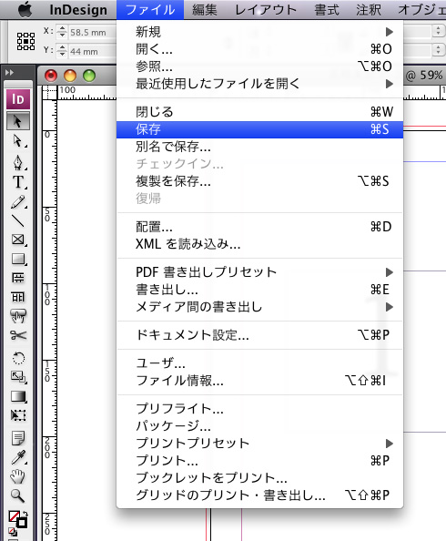This screenshot has height=541, width=446.
Task: Select the Scale tool
Action: coord(17,377)
